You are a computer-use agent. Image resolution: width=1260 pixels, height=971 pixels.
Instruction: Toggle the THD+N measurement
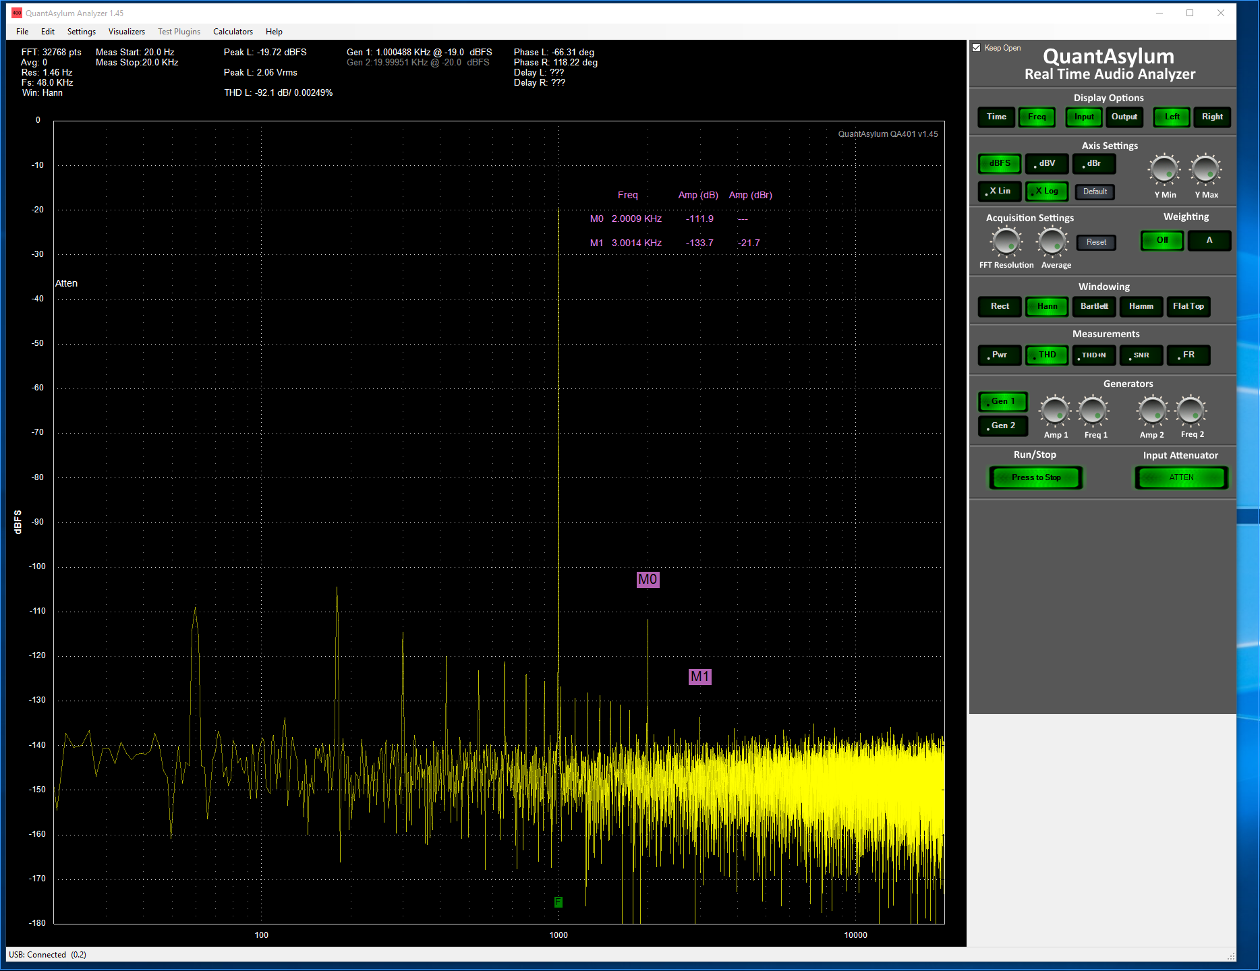[1094, 355]
